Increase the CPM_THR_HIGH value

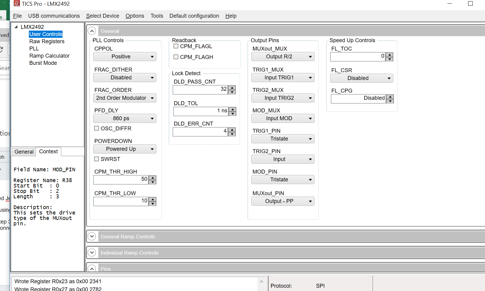[152, 178]
